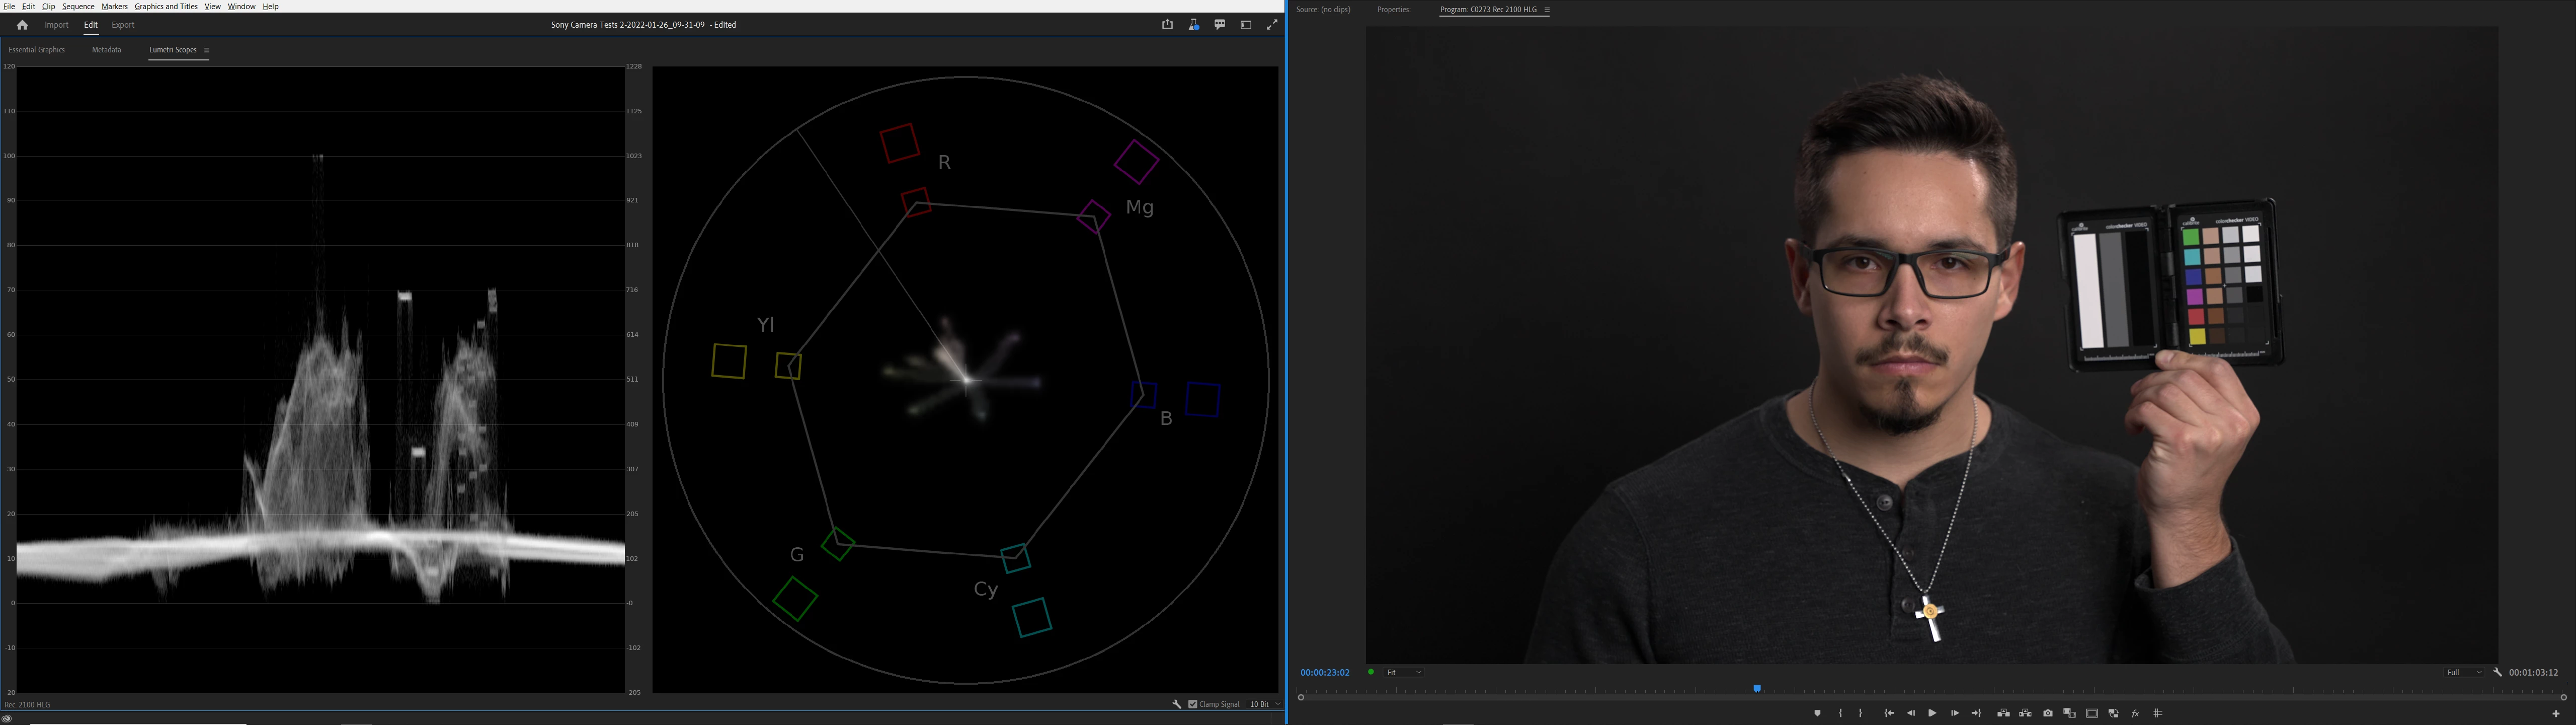Click the blue playhead on time ruler
2576x725 pixels.
tap(1757, 689)
